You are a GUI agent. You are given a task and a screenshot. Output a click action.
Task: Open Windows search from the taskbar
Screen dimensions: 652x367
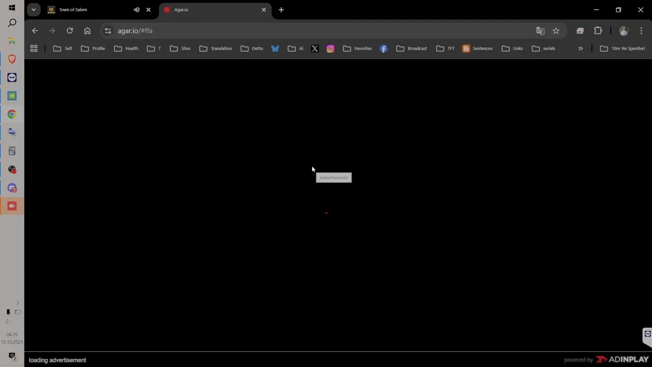click(x=12, y=23)
